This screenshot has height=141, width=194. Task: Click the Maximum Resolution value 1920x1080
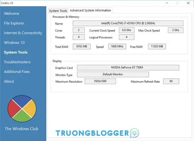[x=100, y=81]
